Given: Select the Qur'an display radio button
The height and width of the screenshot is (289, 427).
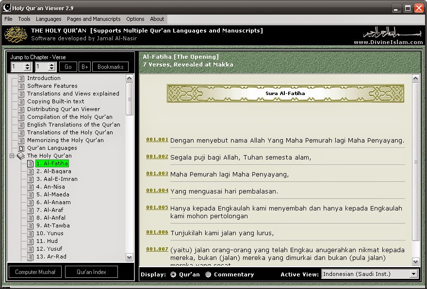Looking at the screenshot, I should pyautogui.click(x=173, y=274).
